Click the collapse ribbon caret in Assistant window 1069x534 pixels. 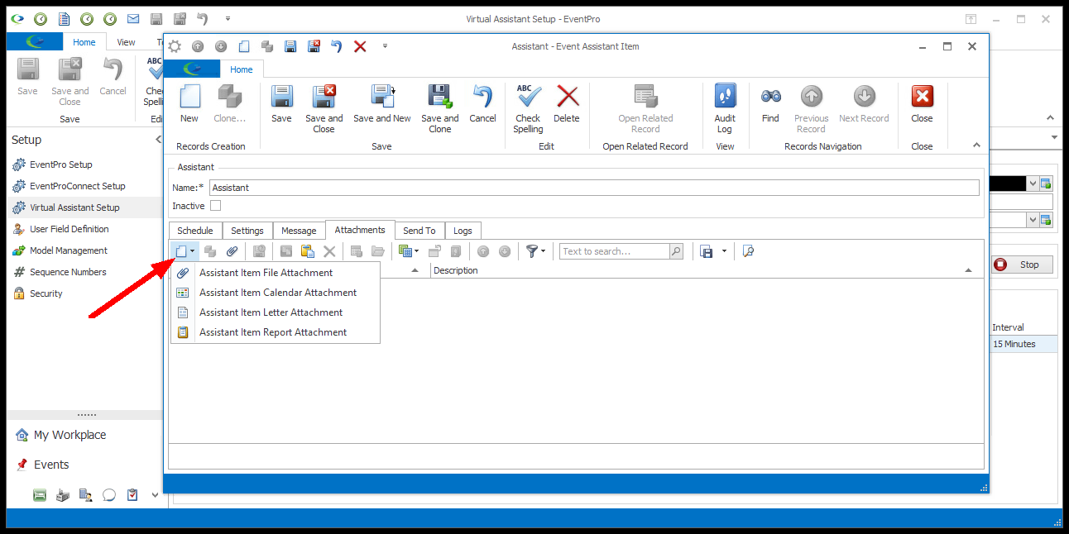point(976,145)
